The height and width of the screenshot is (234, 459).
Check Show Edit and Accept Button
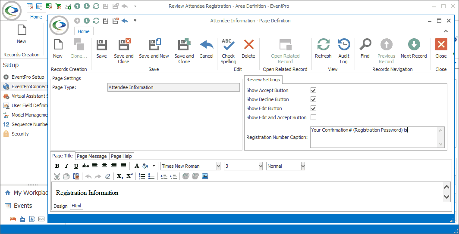pos(313,117)
